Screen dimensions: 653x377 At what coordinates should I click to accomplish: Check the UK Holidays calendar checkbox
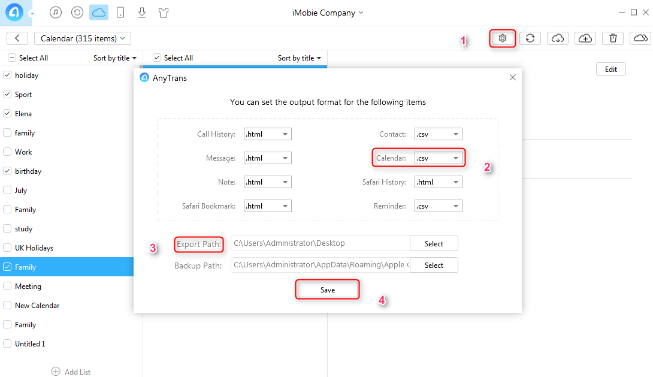click(7, 248)
